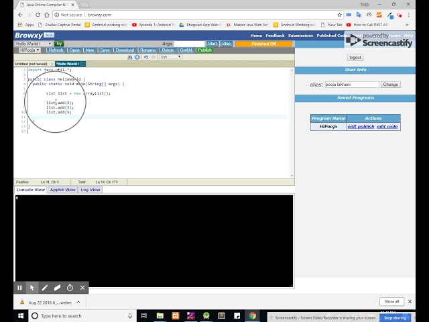This screenshot has height=322, width=429.
Task: Click the orange analytics extension icon
Action: click(x=379, y=15)
